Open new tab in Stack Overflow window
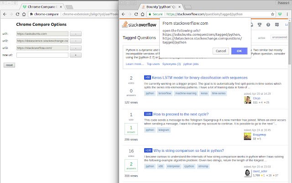 pos(188,7)
